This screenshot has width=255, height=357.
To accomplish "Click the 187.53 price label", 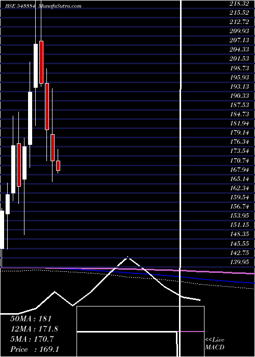I will point(239,105).
